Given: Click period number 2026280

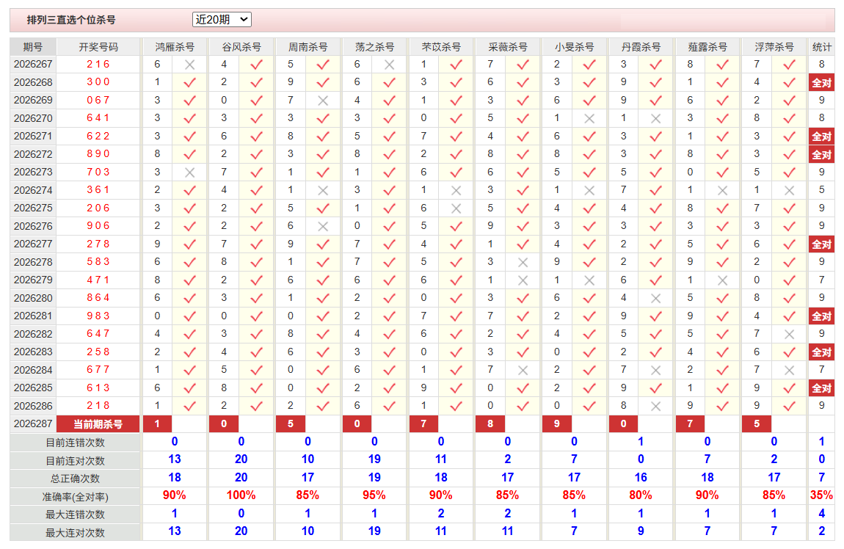Looking at the screenshot, I should (x=33, y=298).
